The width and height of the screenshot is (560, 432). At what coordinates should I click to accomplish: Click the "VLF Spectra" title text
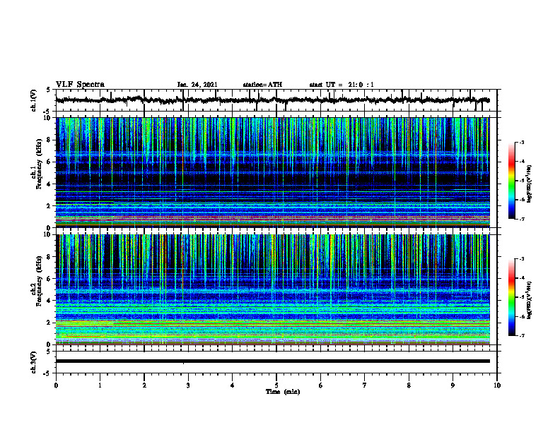tap(80, 85)
